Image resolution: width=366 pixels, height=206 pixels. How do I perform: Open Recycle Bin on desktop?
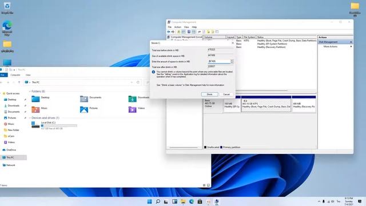(7, 8)
